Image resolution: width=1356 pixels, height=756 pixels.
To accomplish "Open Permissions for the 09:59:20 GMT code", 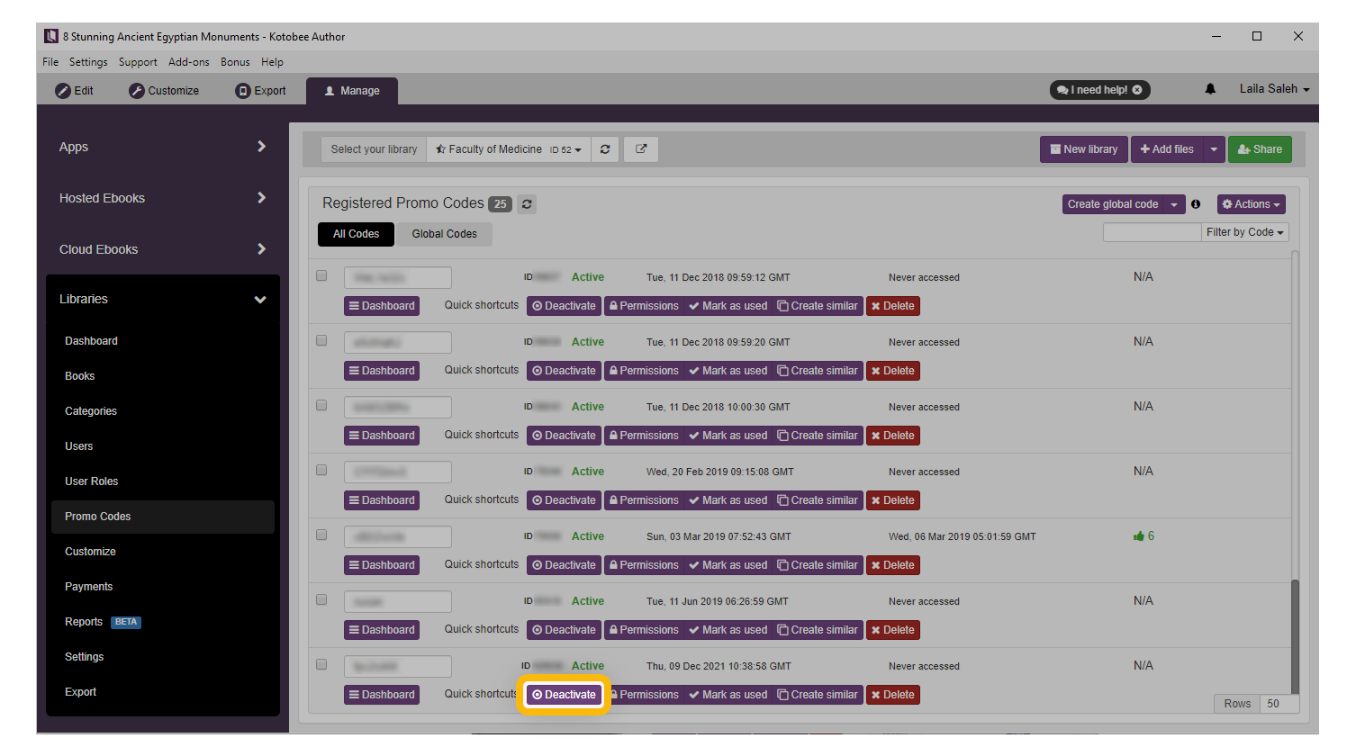I will pos(643,371).
